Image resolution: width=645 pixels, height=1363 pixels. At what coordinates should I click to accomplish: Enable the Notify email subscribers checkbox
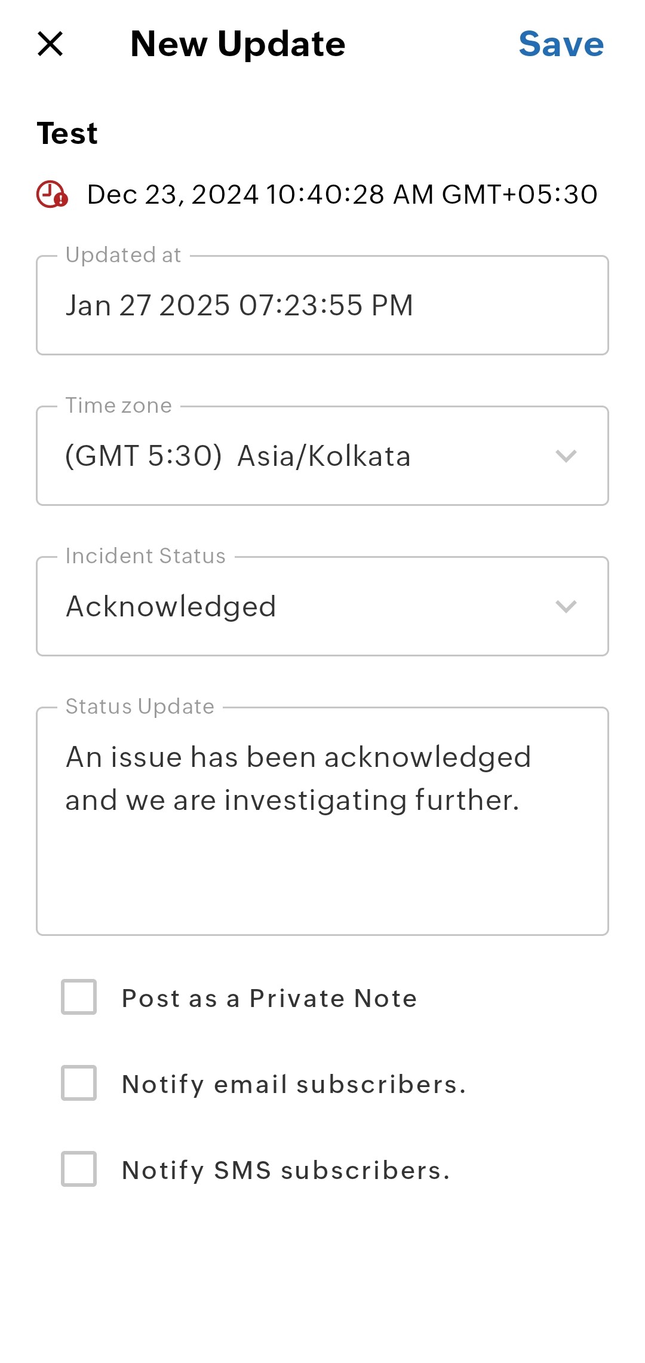point(79,1083)
